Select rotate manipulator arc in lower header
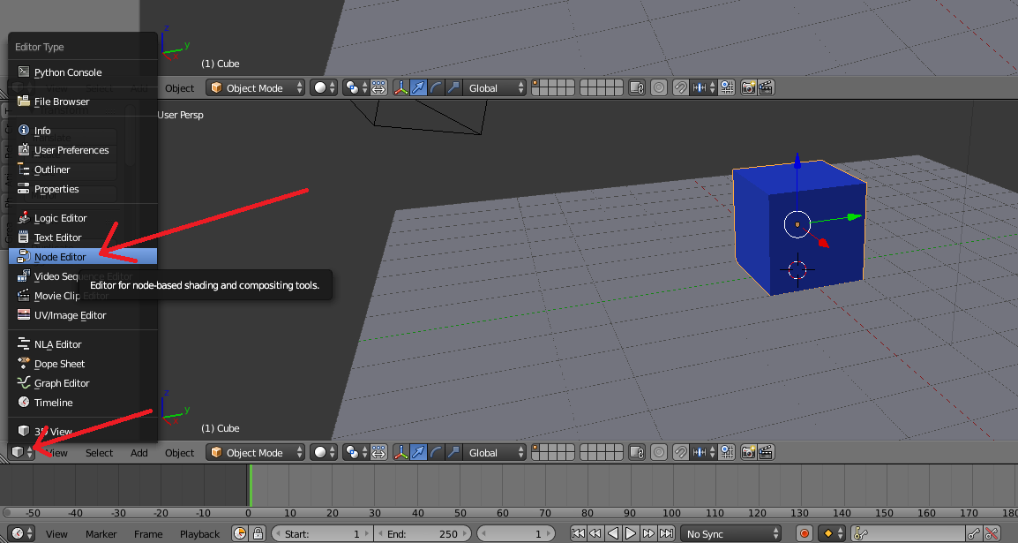 tap(437, 452)
